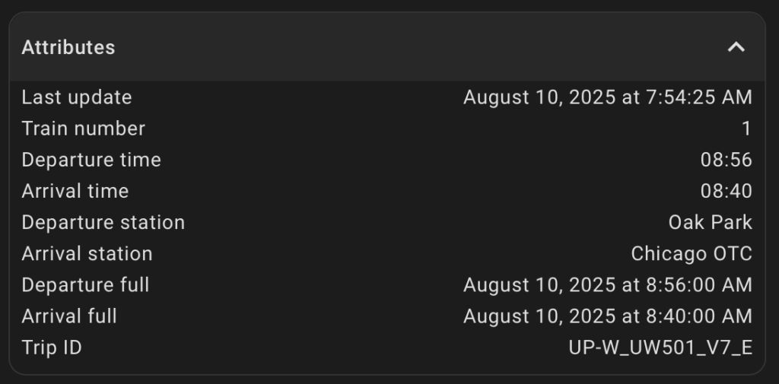Click the Train number label
The image size is (779, 384).
(x=84, y=129)
